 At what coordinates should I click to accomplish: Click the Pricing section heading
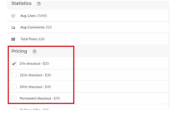19,51
